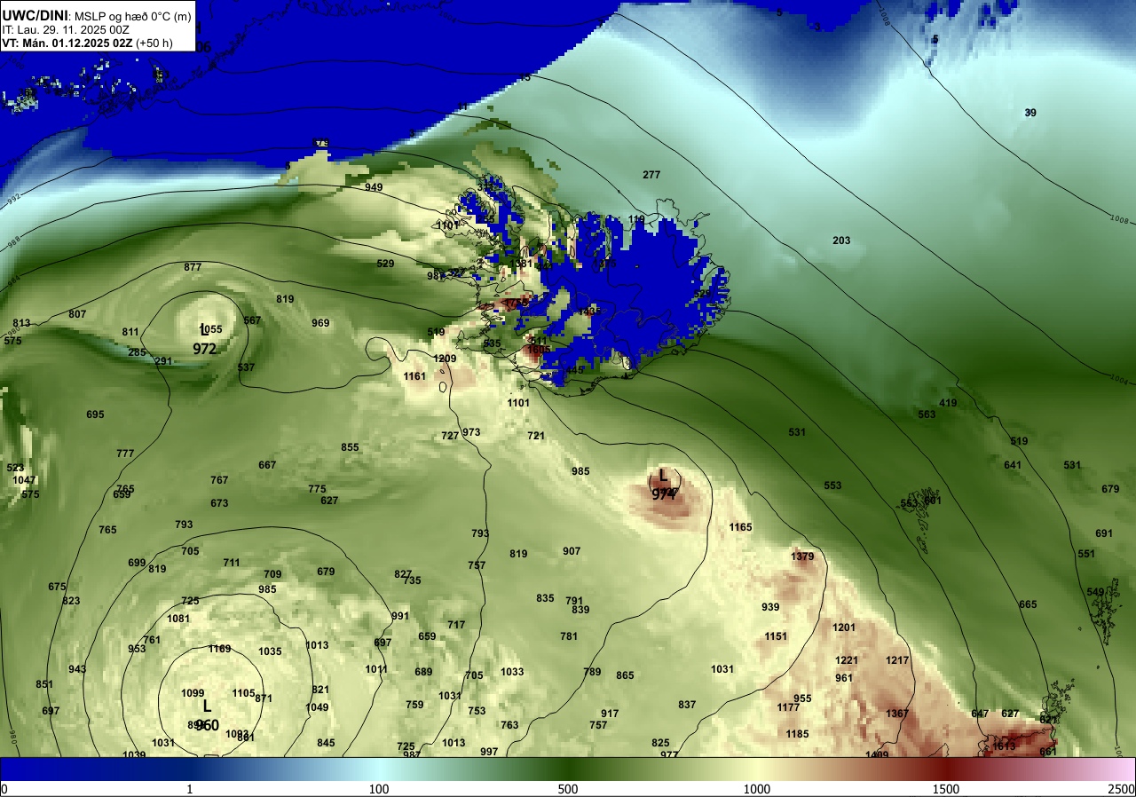Click the height value 1209

coord(445,359)
